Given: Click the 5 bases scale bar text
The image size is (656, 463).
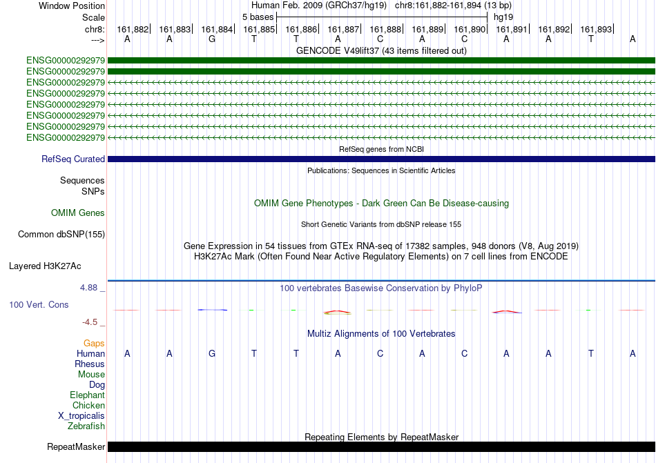Looking at the screenshot, I should pyautogui.click(x=258, y=17).
